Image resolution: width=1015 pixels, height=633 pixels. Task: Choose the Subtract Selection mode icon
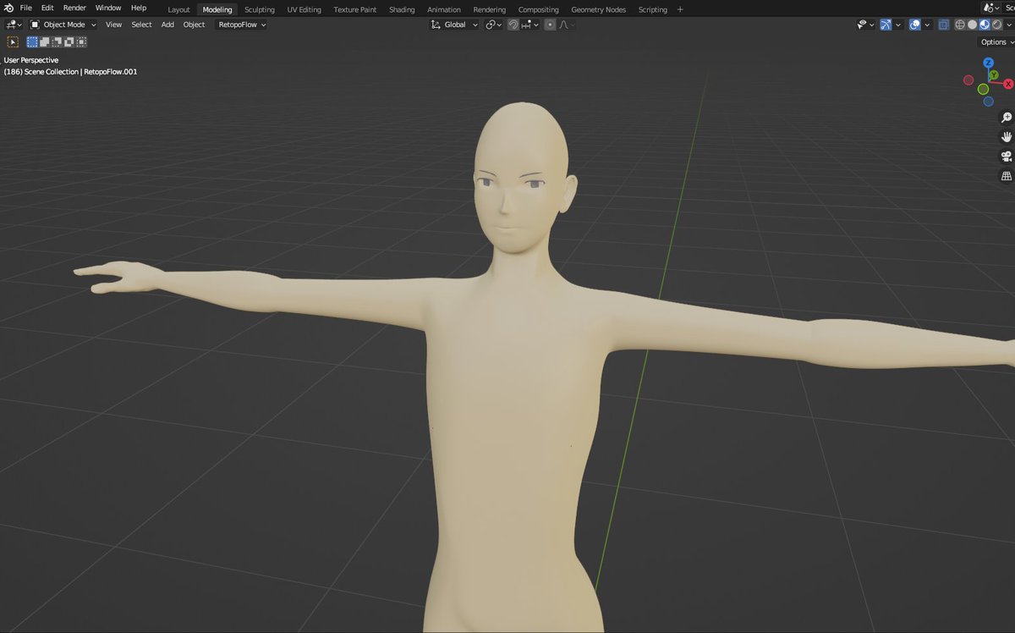(57, 41)
